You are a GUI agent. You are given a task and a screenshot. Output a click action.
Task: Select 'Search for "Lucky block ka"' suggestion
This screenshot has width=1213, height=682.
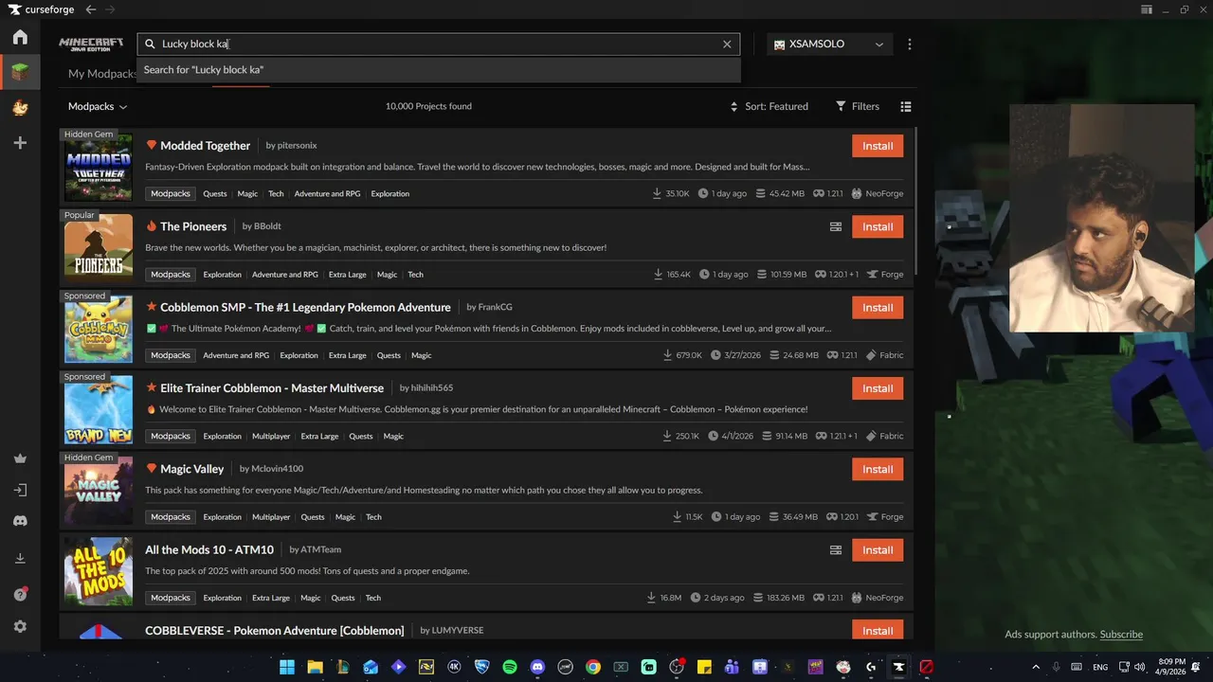pyautogui.click(x=438, y=69)
